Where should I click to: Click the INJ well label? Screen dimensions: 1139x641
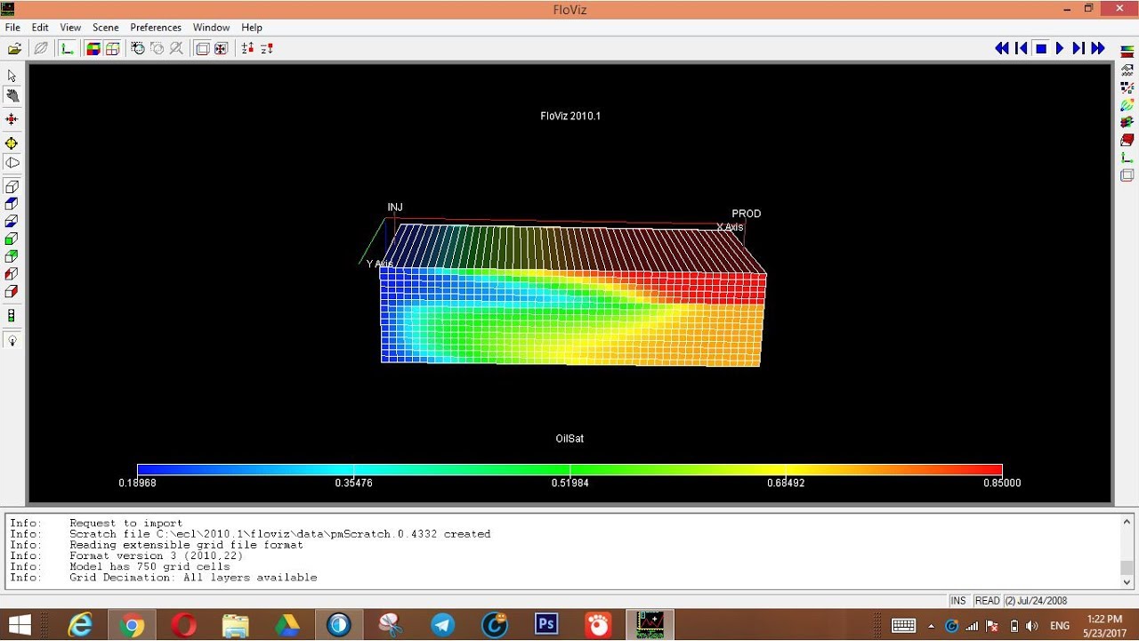395,207
